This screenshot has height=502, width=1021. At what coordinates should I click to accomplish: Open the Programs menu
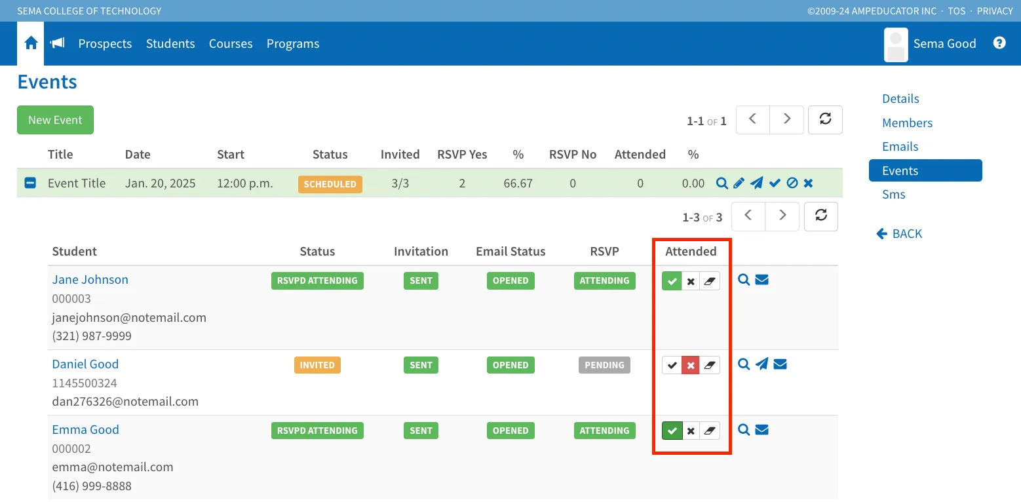(x=293, y=43)
